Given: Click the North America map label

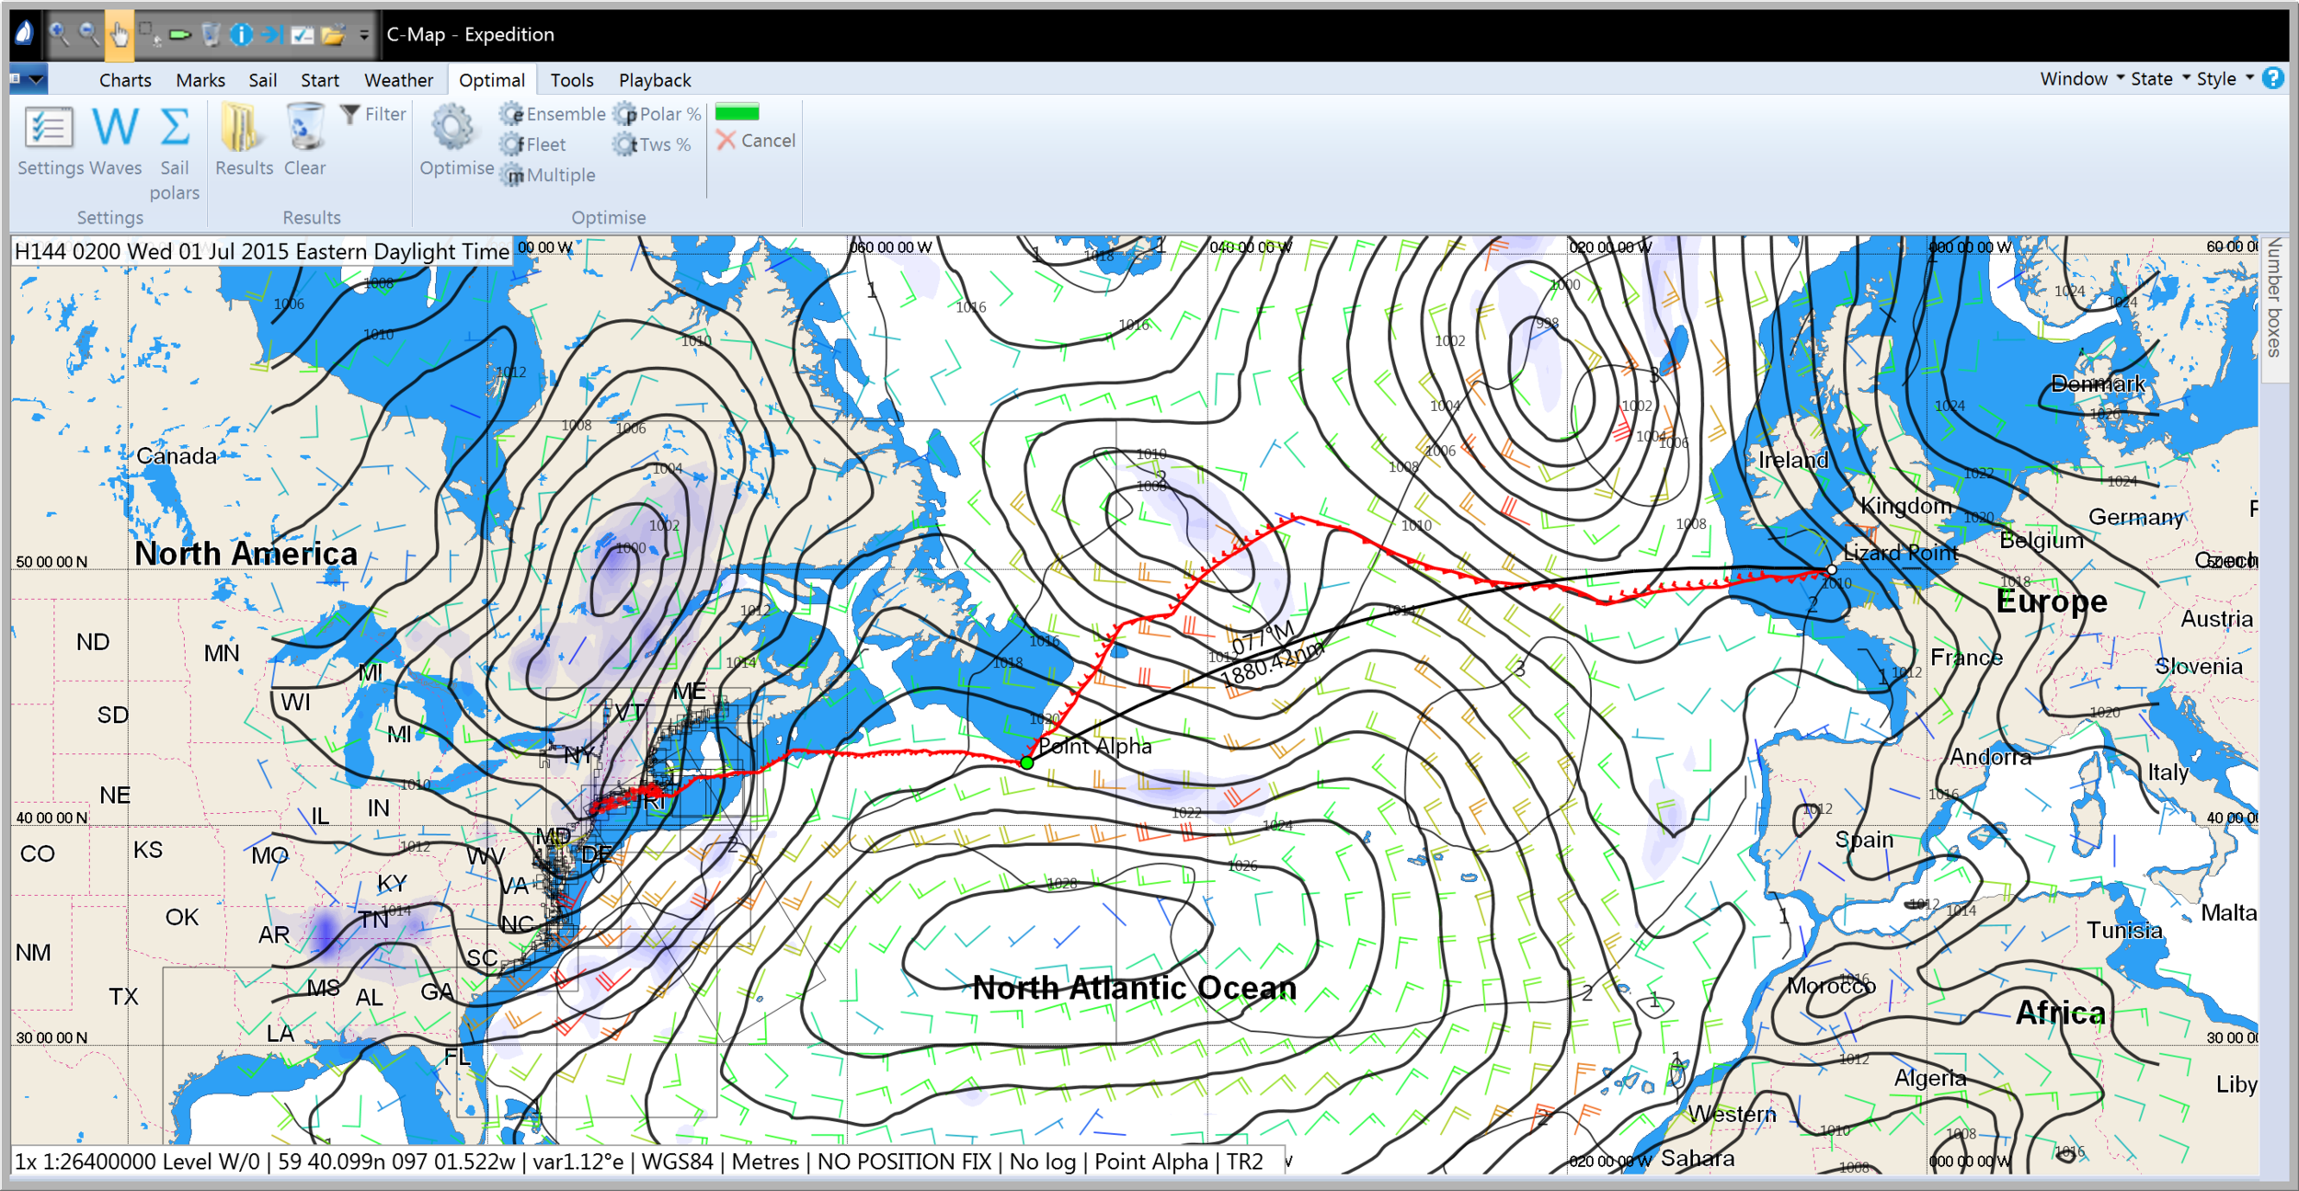Looking at the screenshot, I should 246,553.
